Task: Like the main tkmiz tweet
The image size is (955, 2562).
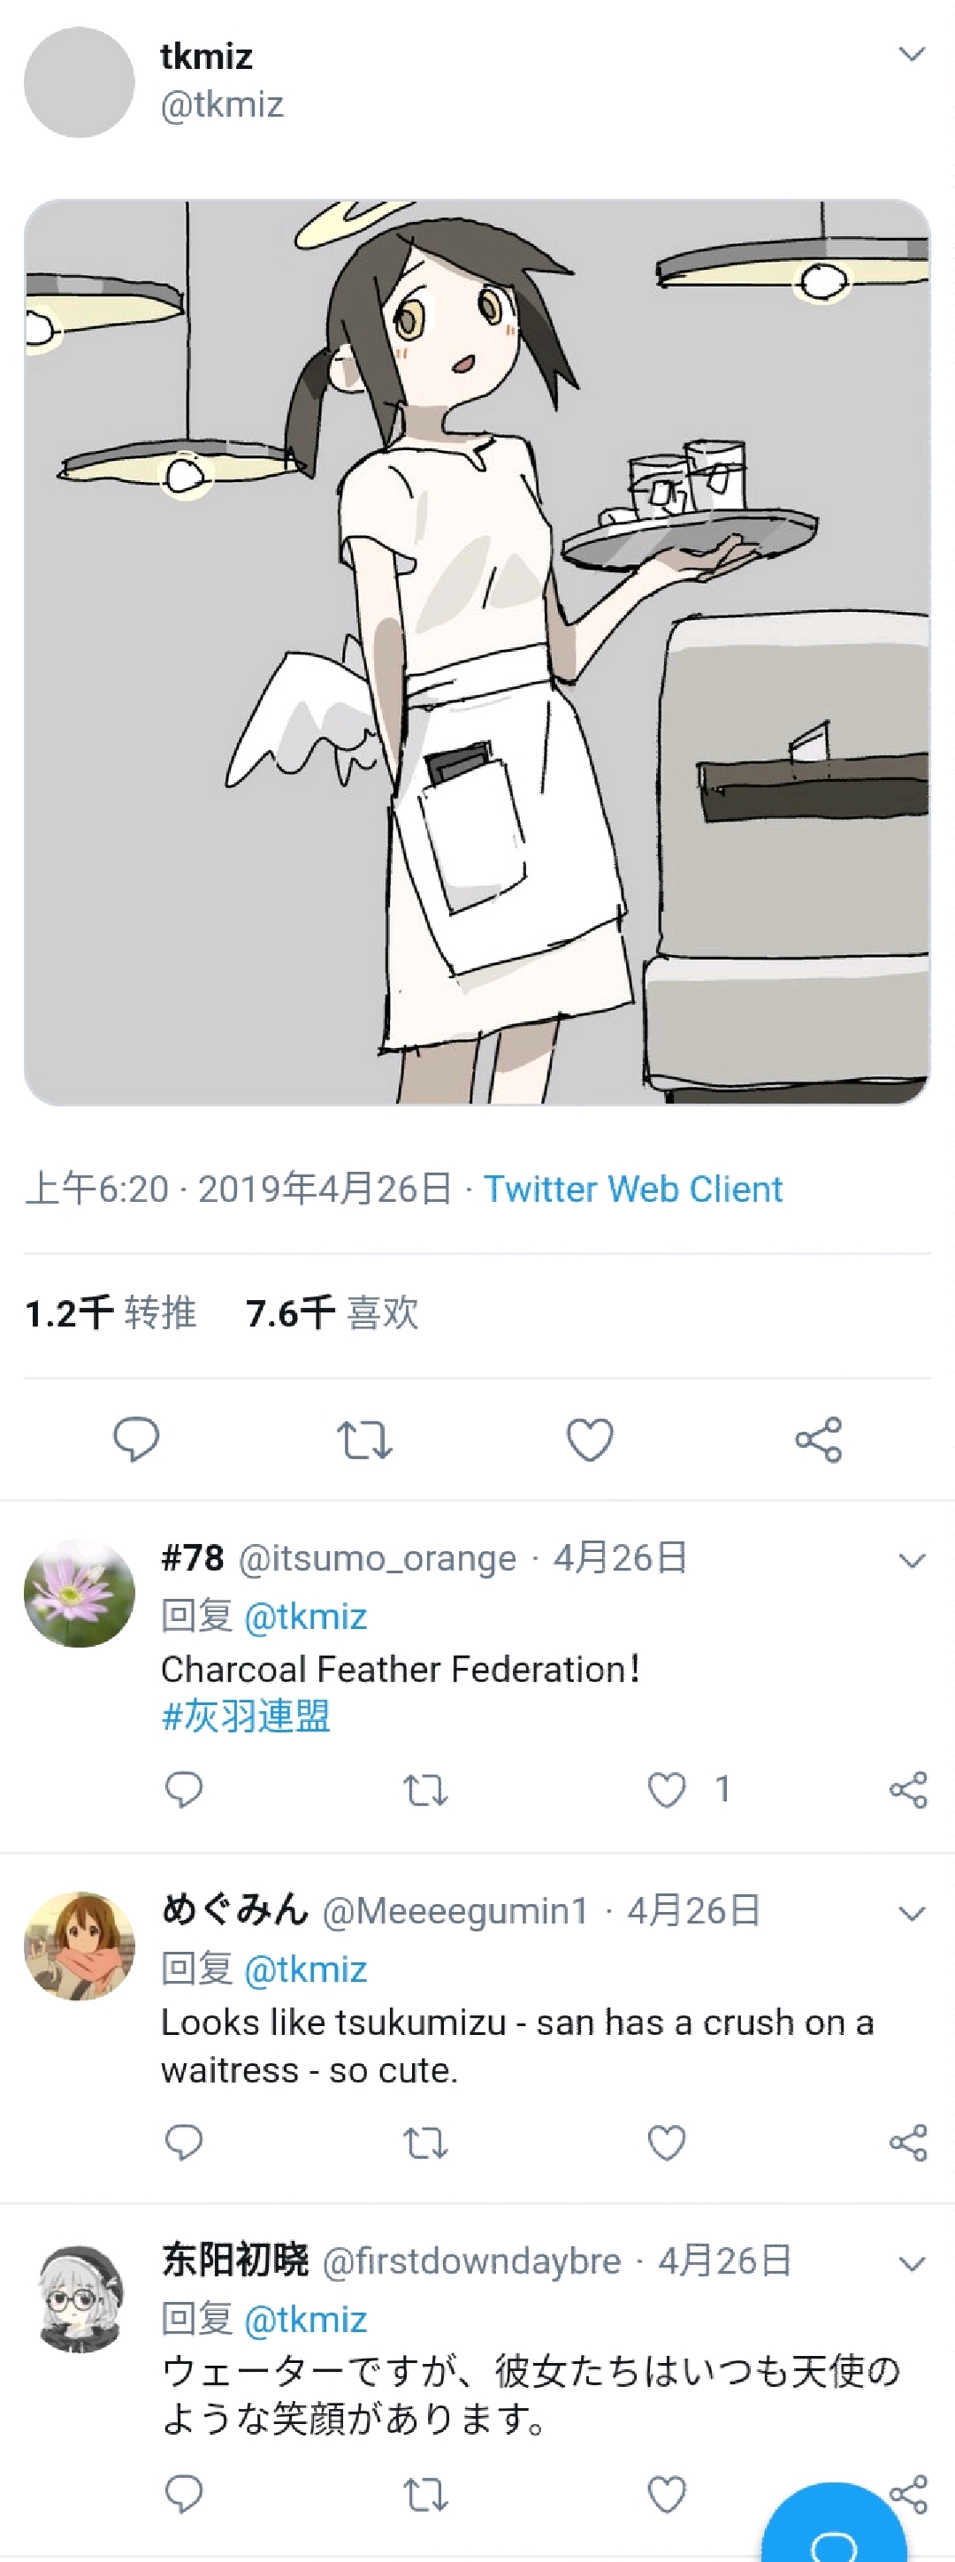Action: 590,1440
